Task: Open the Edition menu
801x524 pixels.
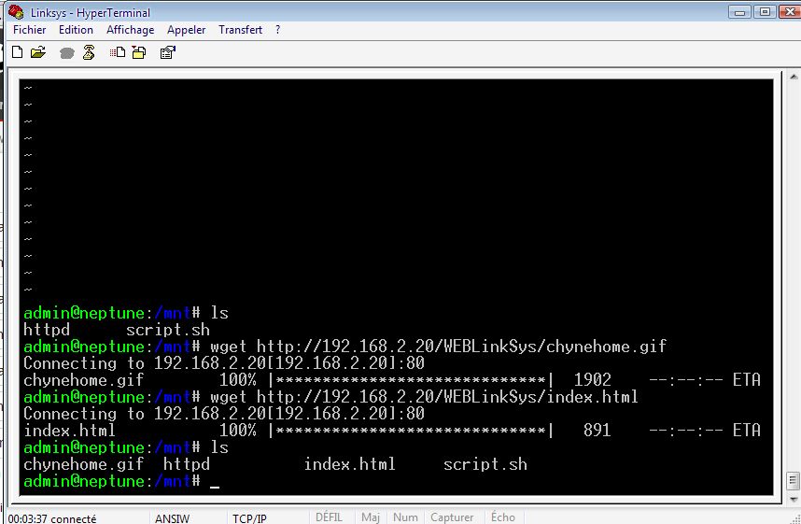Action: point(76,30)
